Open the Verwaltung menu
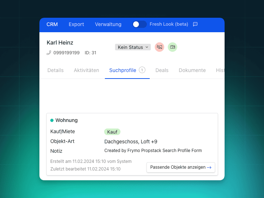Image resolution: width=264 pixels, height=198 pixels. [108, 24]
